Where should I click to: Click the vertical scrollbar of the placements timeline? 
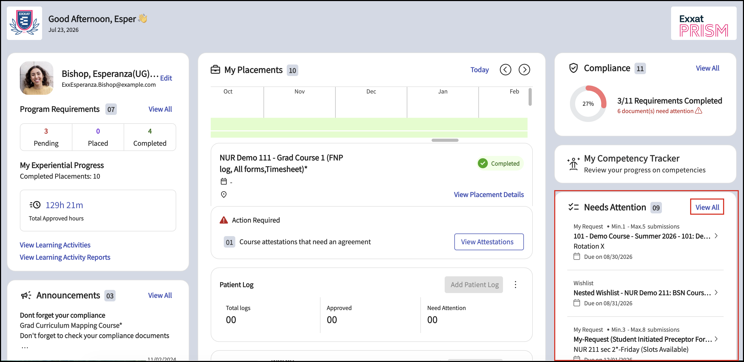[x=530, y=97]
